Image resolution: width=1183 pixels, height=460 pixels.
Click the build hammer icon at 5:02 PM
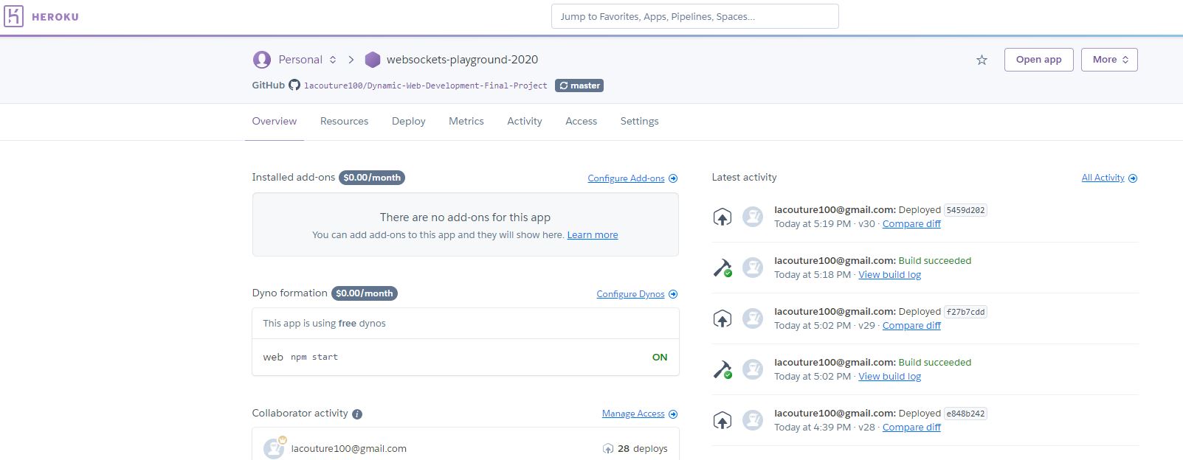pos(722,369)
